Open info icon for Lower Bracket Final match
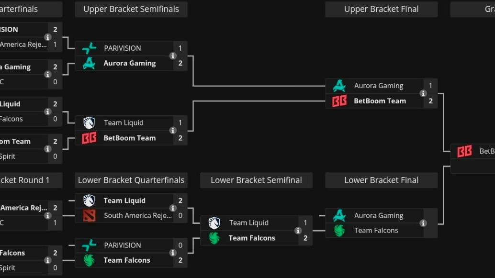495x278 pixels. [423, 223]
